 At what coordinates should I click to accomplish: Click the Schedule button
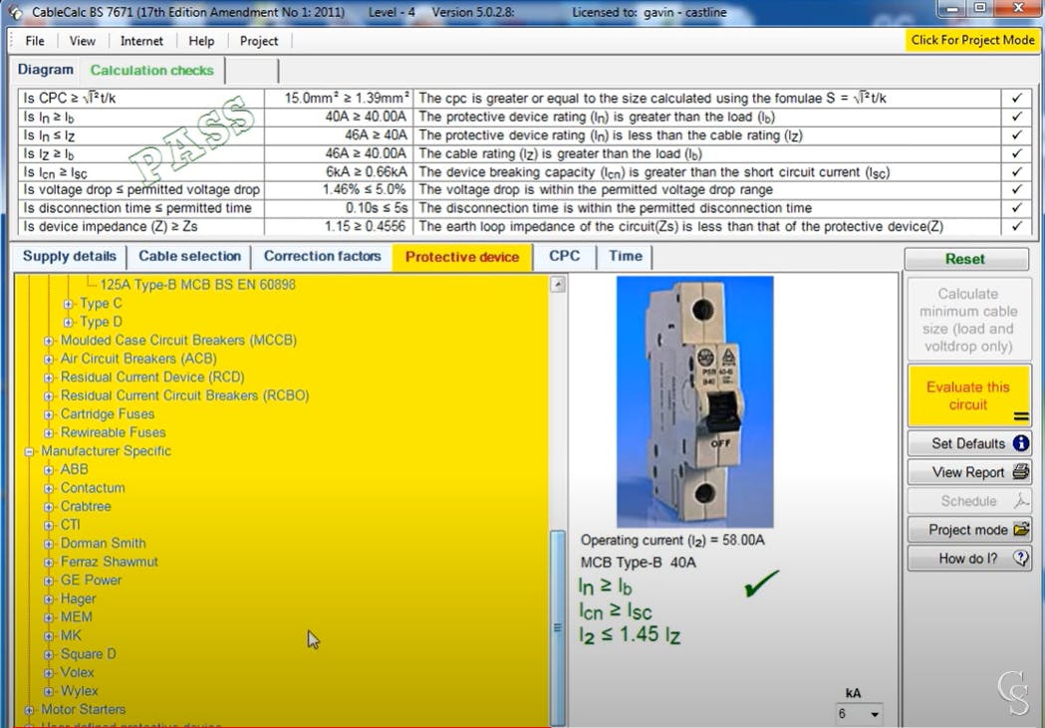point(969,500)
